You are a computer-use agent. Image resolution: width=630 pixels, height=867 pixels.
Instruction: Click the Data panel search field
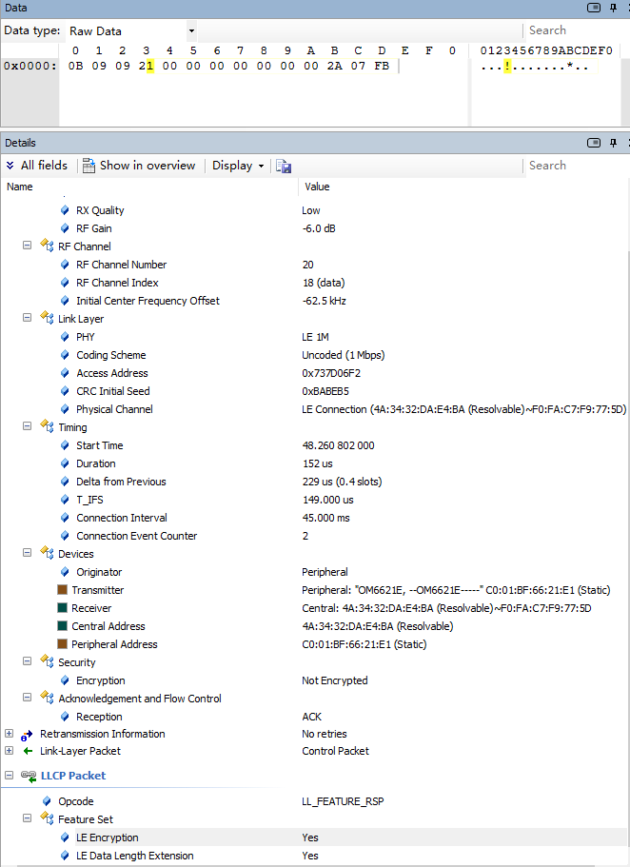pos(575,30)
